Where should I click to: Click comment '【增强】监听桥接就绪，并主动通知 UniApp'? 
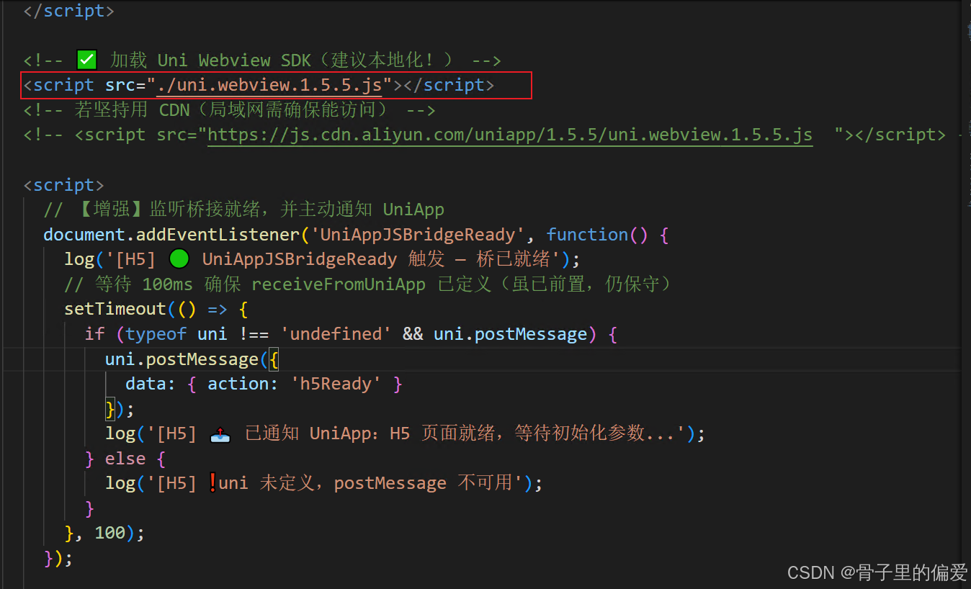[x=260, y=210]
